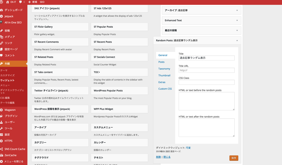Select the WordPress Popular Posts widget
This screenshot has width=282, height=165.
coord(119,91)
